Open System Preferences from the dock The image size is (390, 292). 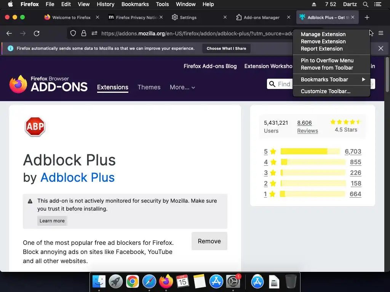point(233,282)
